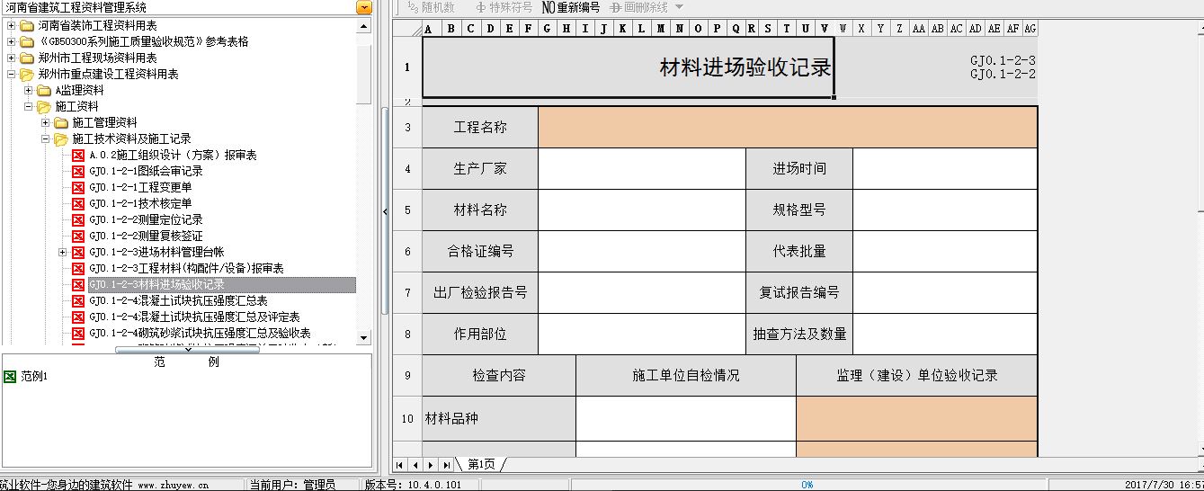Select GJ0.1-2-1图纸会审记录 in the tree
Screen dimensions: 1204x491
coord(146,171)
